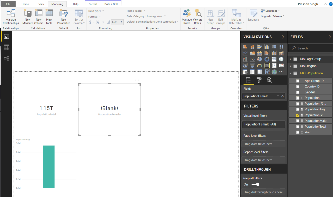Screen dimensions: 333x197
Task: Switch to the Home ribbon tab
Action: click(25, 4)
